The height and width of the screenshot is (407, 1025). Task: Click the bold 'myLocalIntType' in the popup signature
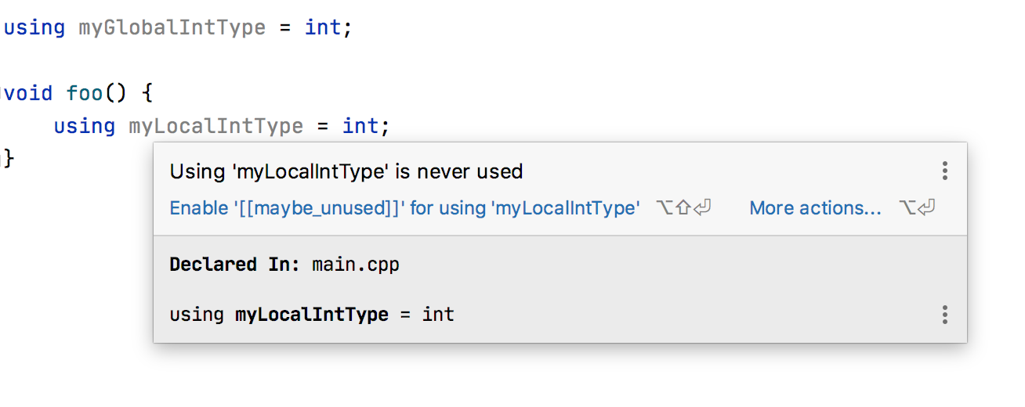point(312,315)
